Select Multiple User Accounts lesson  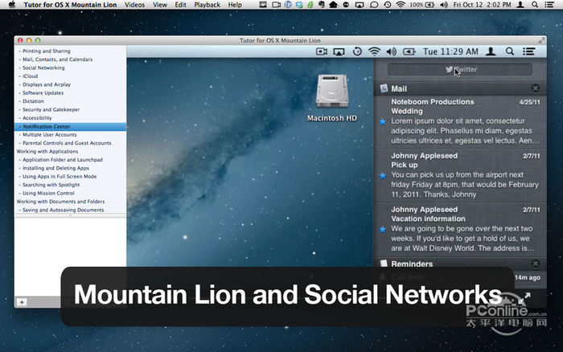point(50,134)
